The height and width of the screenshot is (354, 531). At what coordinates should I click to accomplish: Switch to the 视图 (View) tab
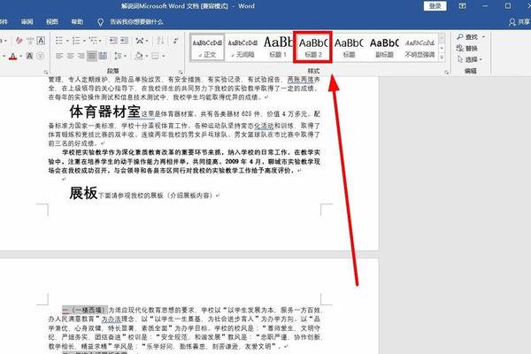(52, 22)
